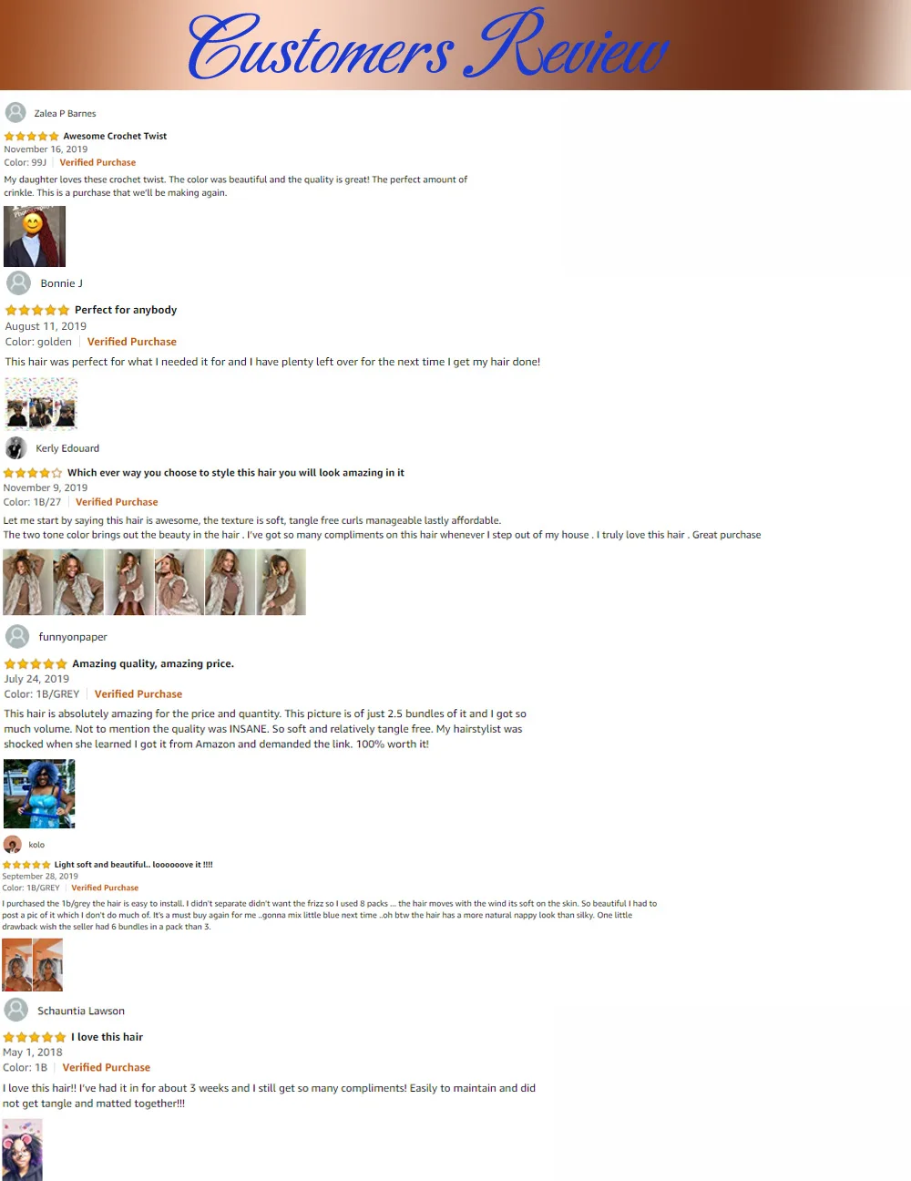Open kolo's profile picture
Viewport: 911px width, 1181px height.
pyautogui.click(x=13, y=844)
